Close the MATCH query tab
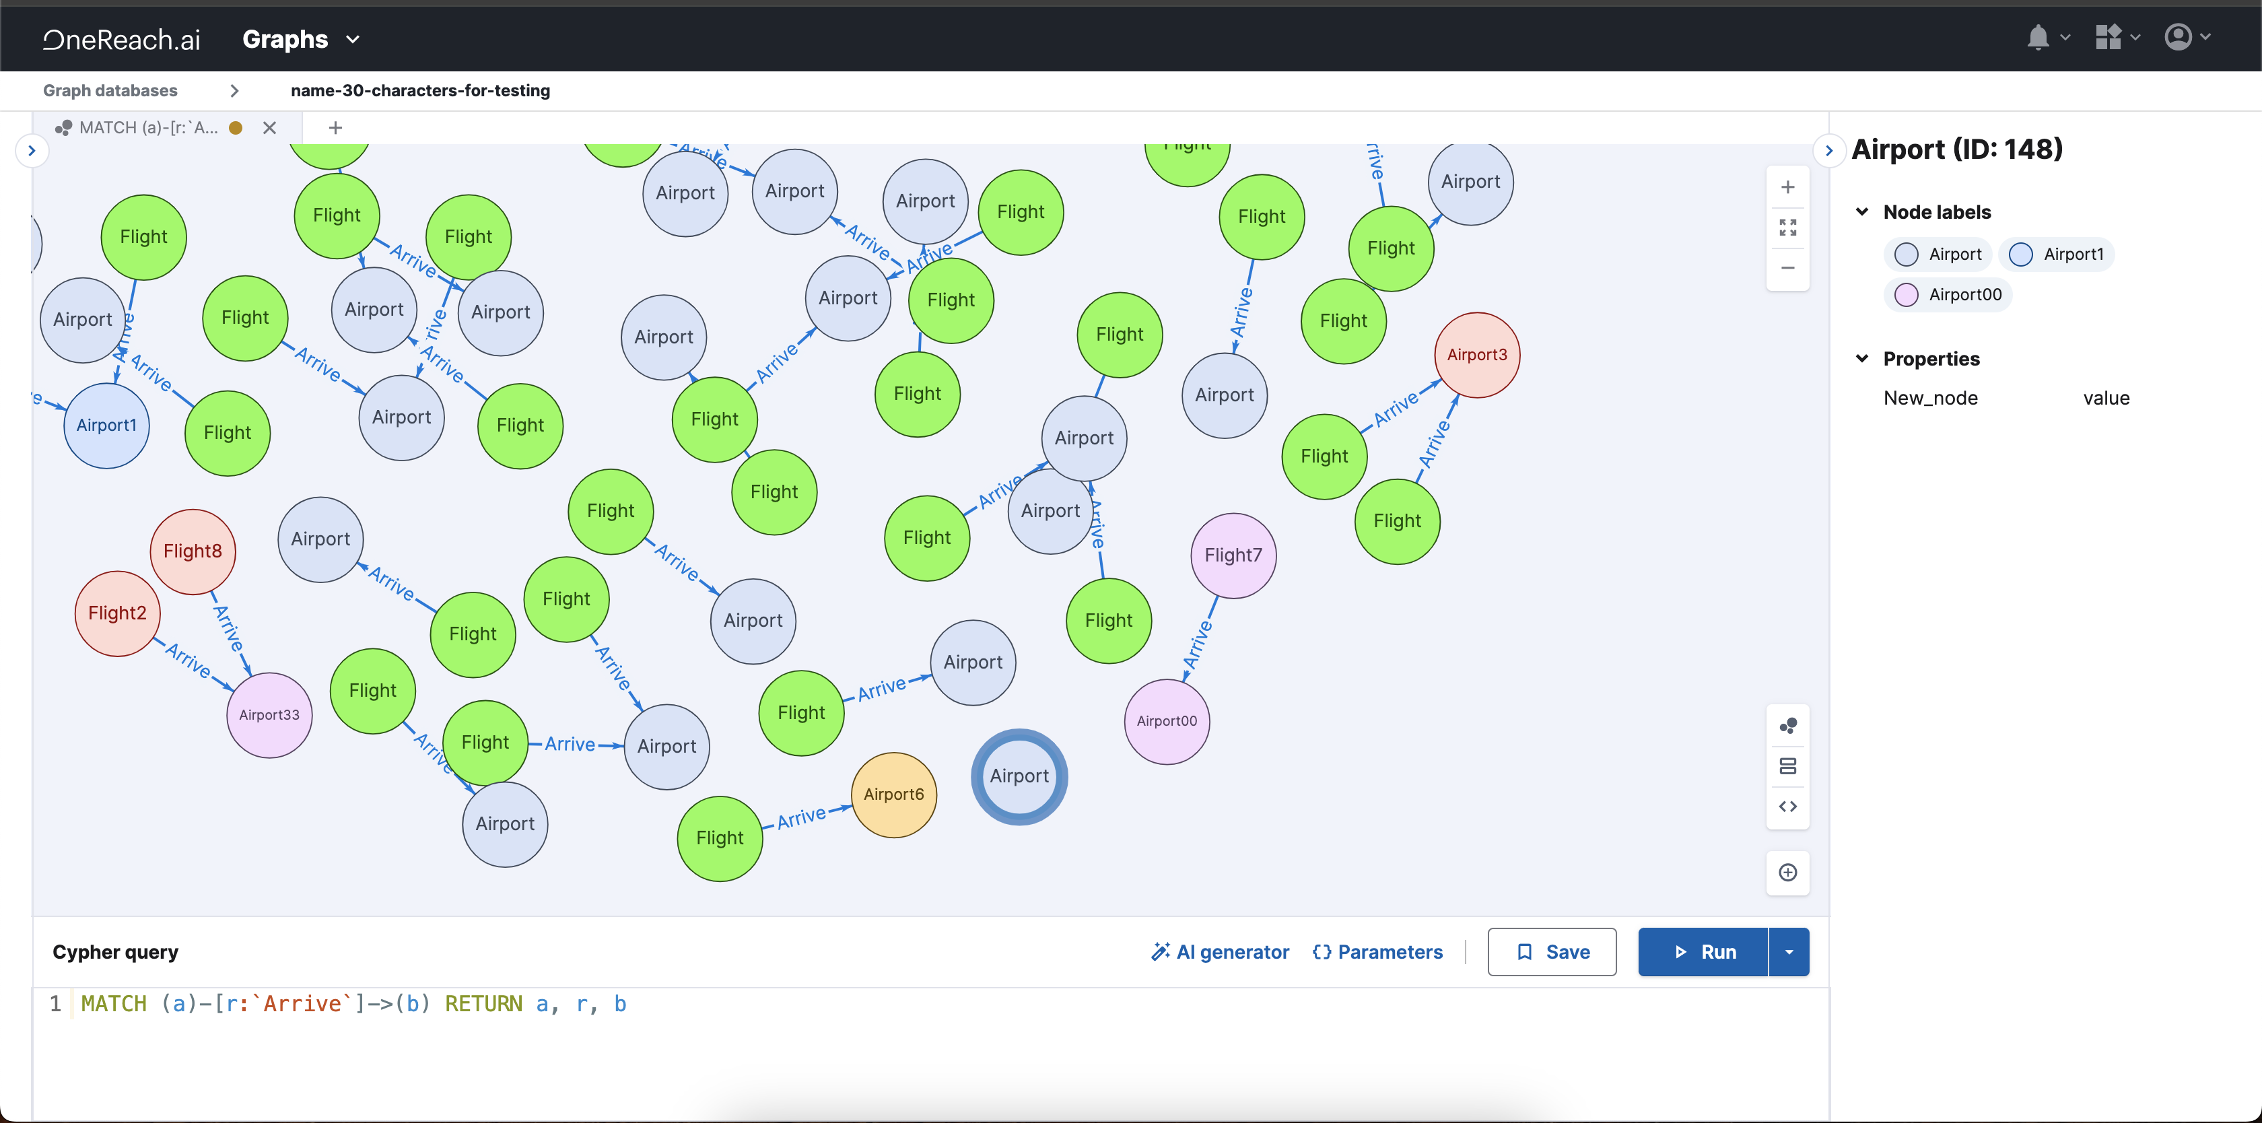 point(269,128)
